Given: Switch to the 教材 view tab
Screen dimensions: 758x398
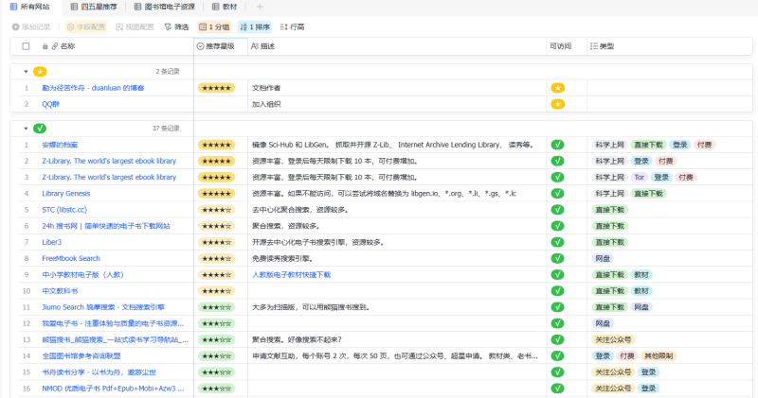Looking at the screenshot, I should click(225, 7).
